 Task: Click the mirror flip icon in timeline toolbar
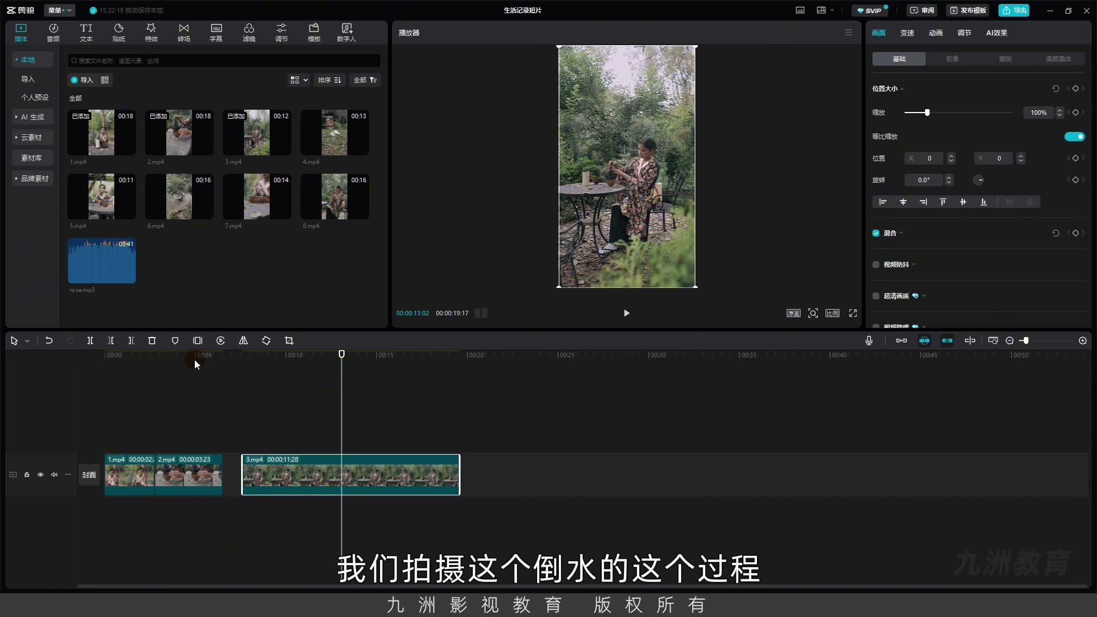point(243,340)
